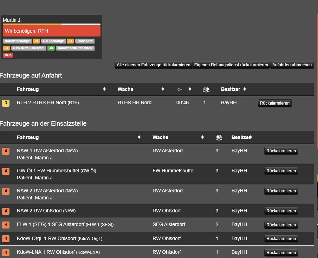
Task: Sort the Anfahrt table by Fahrzeug column arrows
Action: tap(104, 89)
